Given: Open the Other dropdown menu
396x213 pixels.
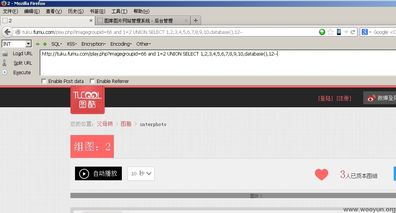Looking at the screenshot, I should (144, 44).
